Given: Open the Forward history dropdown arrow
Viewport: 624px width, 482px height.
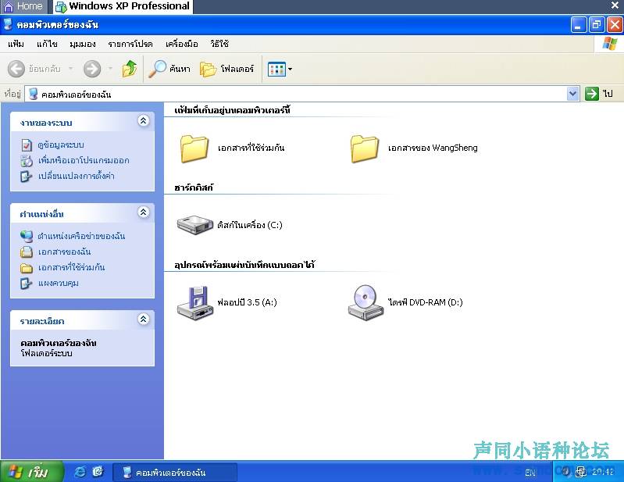Looking at the screenshot, I should [110, 69].
